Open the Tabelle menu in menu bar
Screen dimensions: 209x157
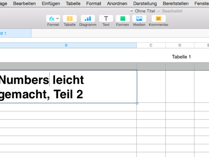pos(73,4)
